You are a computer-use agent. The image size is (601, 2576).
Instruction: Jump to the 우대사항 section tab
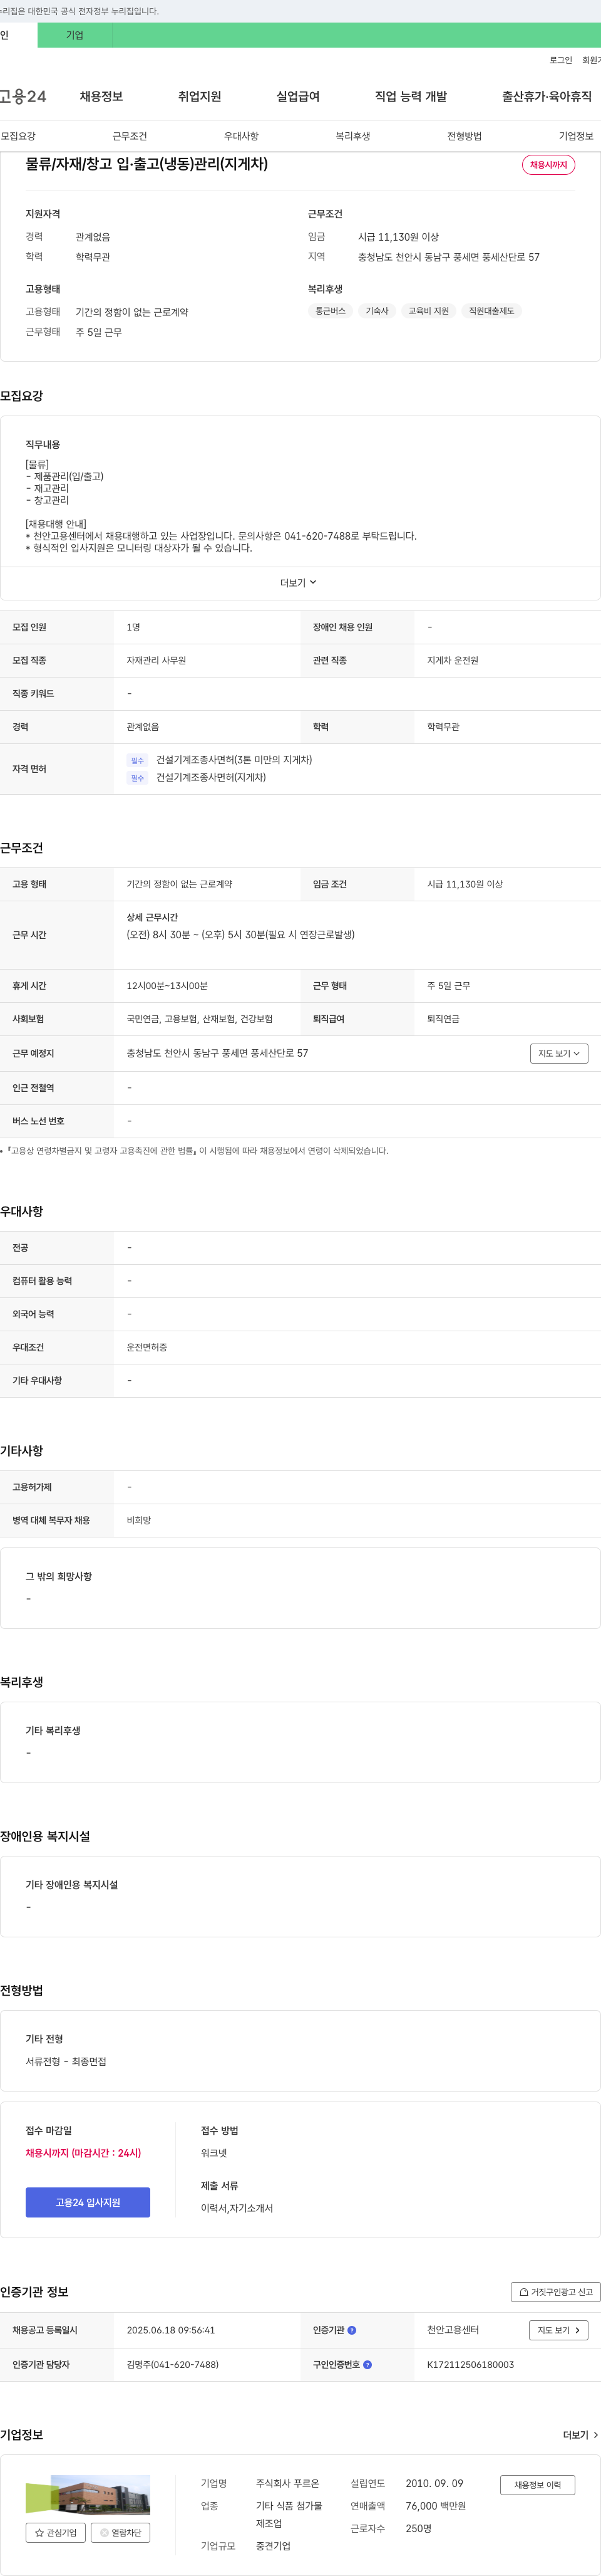pyautogui.click(x=240, y=136)
